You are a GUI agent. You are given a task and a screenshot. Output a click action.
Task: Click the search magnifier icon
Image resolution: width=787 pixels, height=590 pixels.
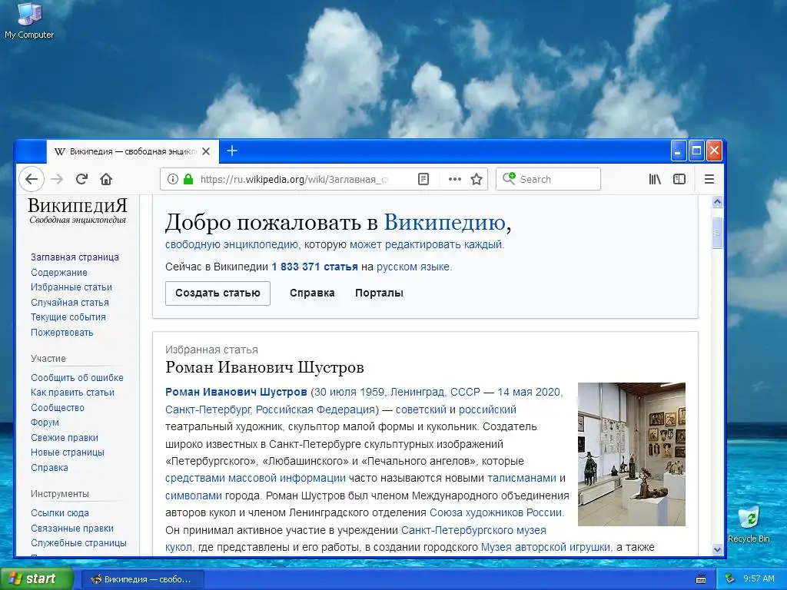click(509, 178)
